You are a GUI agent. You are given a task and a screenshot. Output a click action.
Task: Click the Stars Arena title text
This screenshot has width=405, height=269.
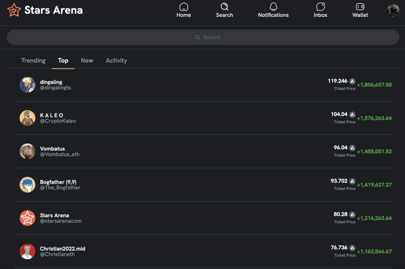pyautogui.click(x=53, y=10)
